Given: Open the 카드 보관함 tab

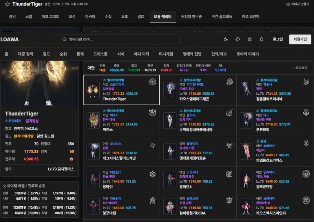Looking at the screenshot, I should pyautogui.click(x=250, y=17).
